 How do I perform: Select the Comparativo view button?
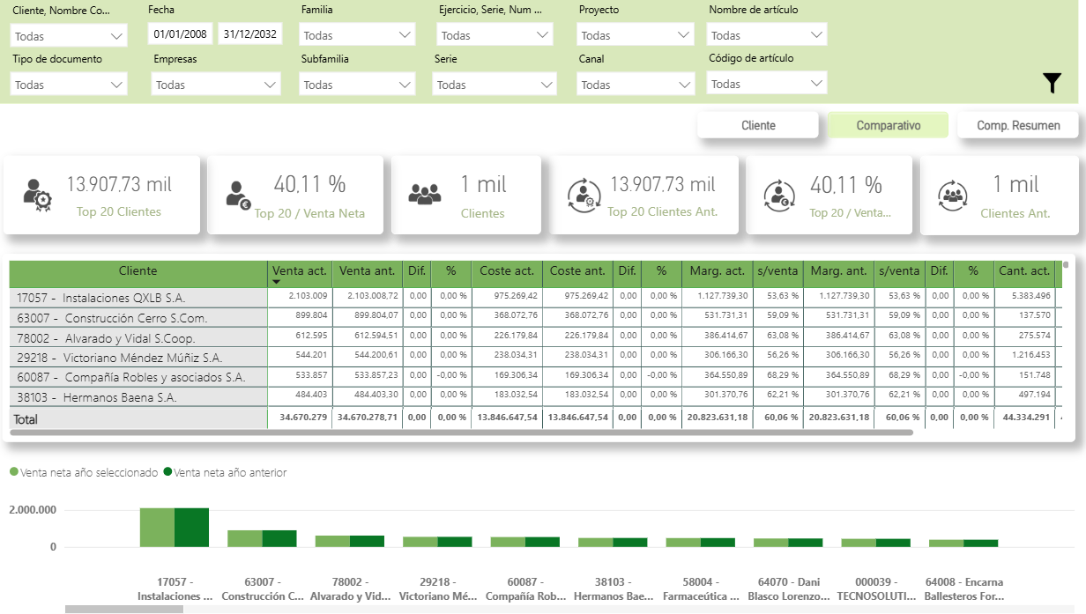point(888,125)
